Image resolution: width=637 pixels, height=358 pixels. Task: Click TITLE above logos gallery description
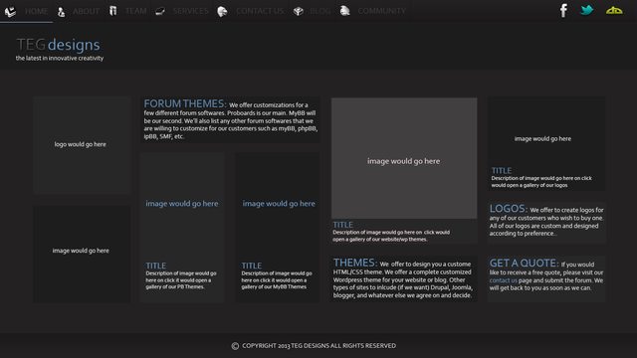click(502, 171)
